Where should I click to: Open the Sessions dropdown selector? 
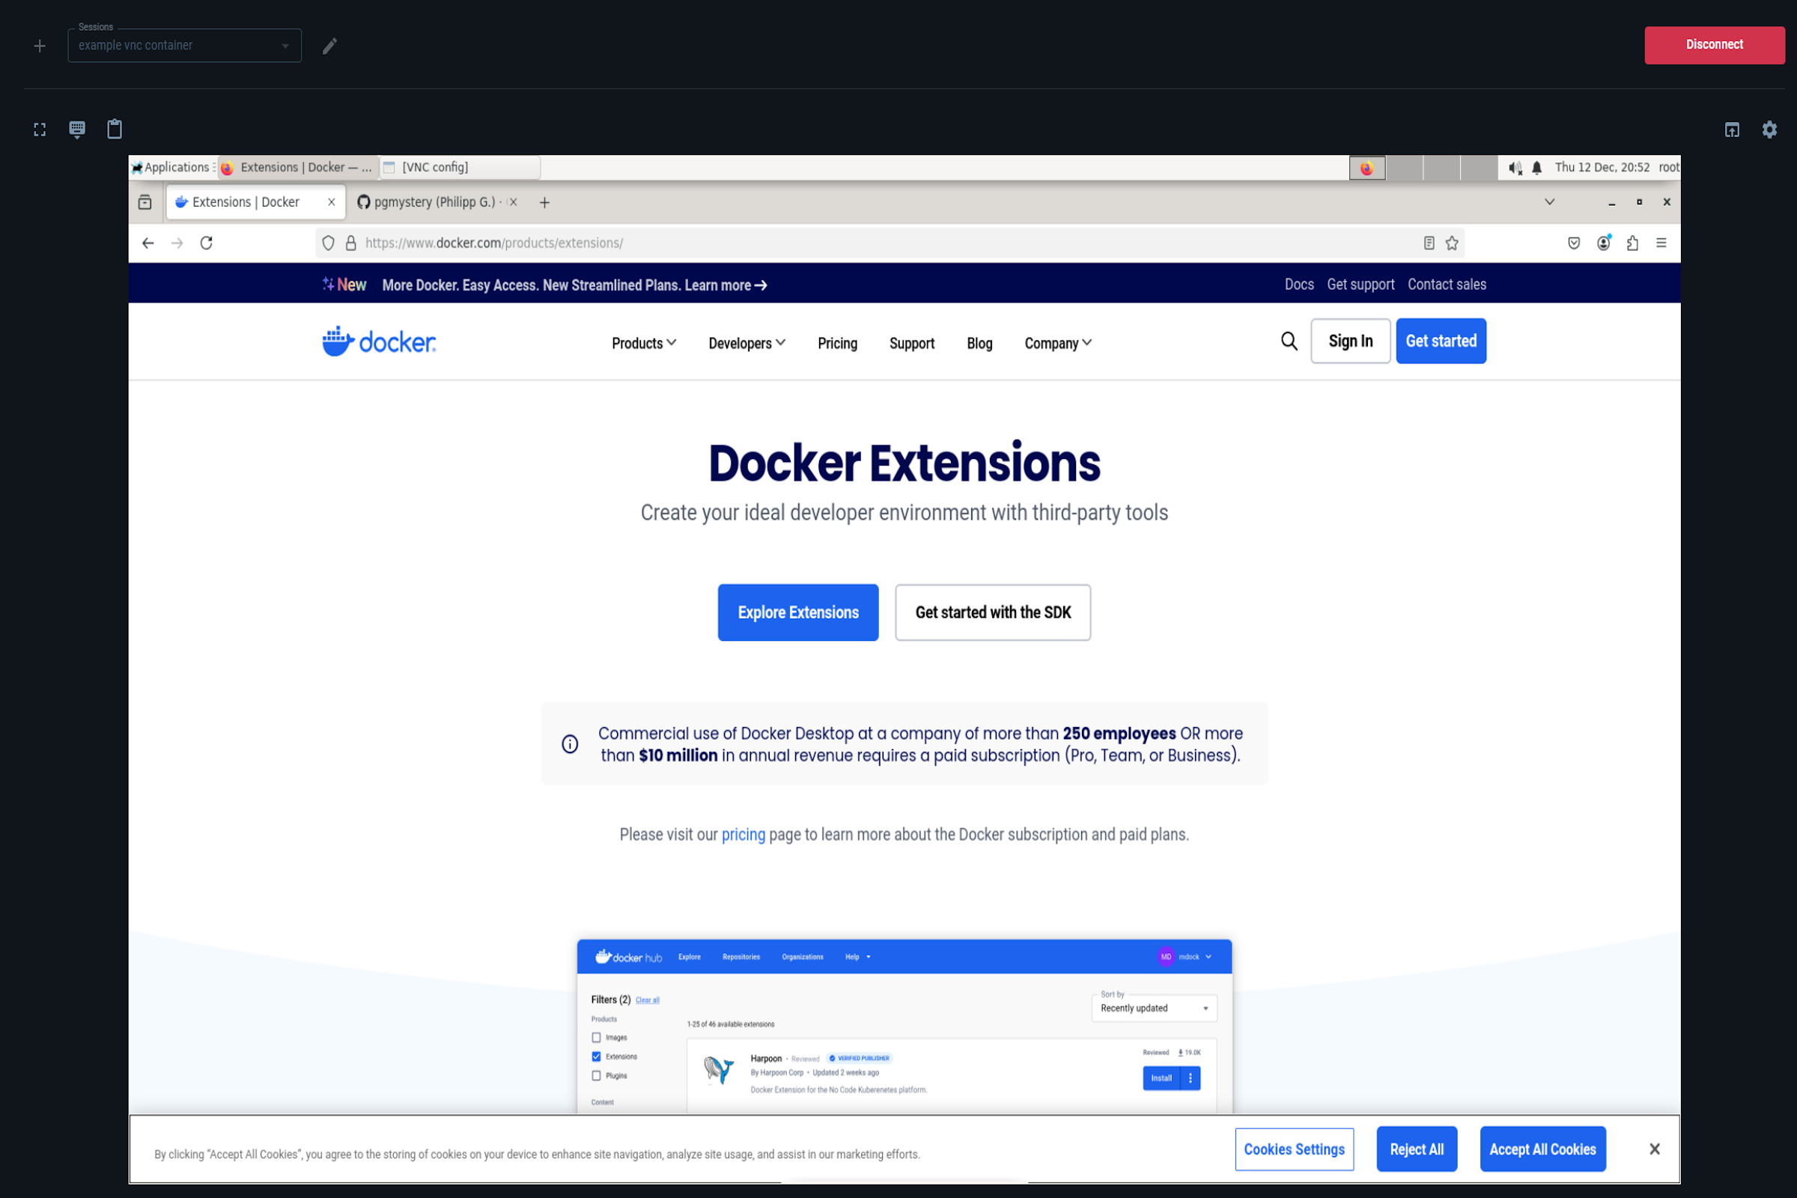click(x=184, y=46)
